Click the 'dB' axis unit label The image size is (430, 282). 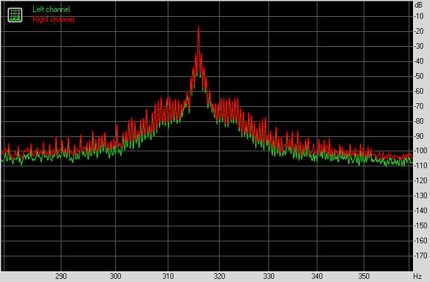419,4
